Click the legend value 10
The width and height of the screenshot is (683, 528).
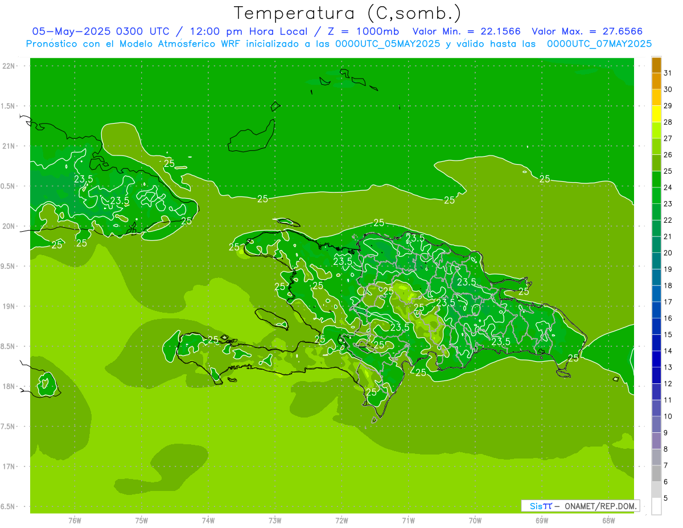668,416
